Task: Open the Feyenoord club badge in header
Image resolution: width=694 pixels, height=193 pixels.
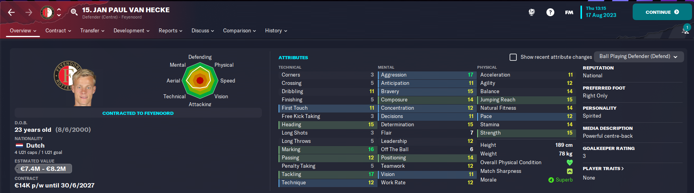Action: coord(47,12)
